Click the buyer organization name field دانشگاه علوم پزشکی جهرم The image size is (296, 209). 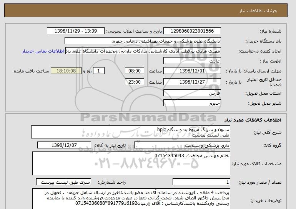[143, 41]
